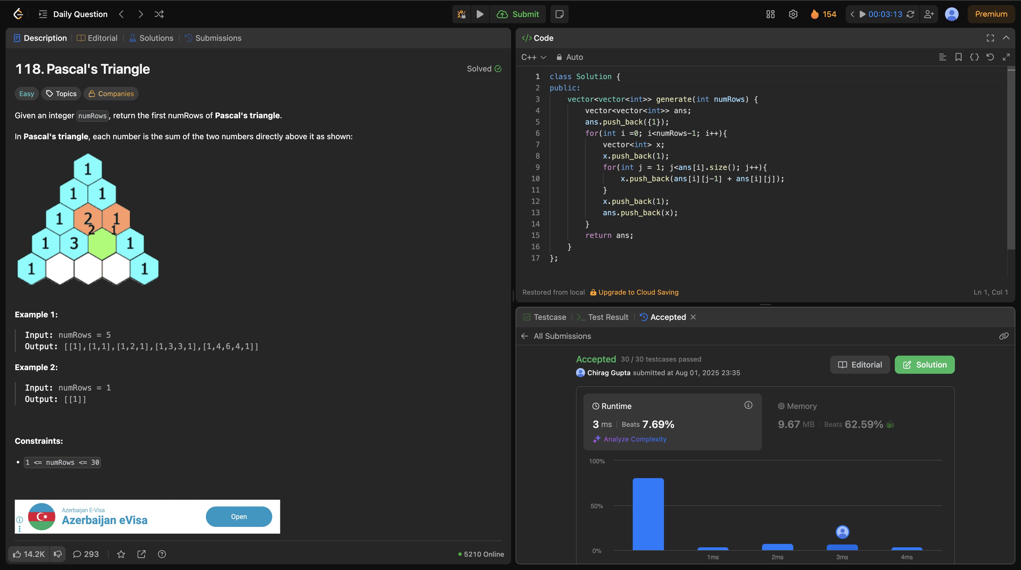This screenshot has height=570, width=1021.
Task: Click the shuffle random question icon
Action: pos(159,14)
